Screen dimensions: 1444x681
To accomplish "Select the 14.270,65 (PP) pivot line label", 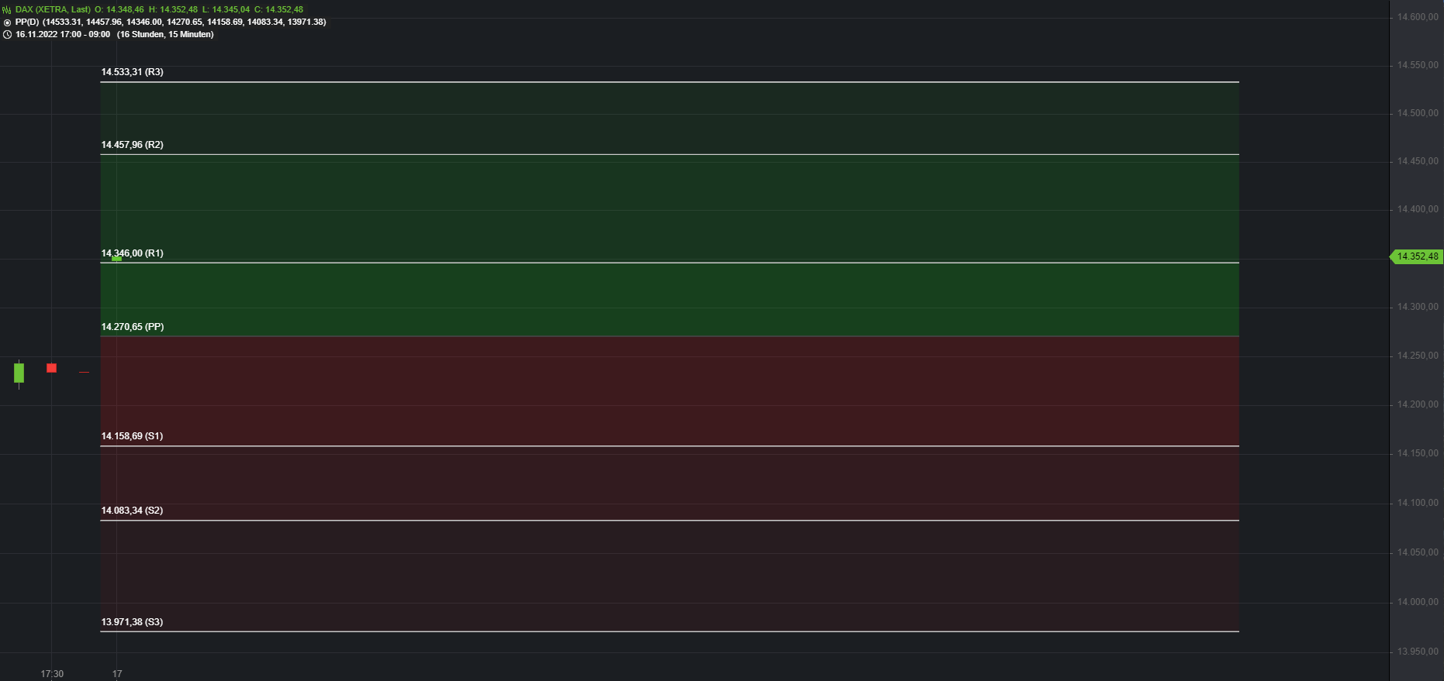I will tap(132, 327).
